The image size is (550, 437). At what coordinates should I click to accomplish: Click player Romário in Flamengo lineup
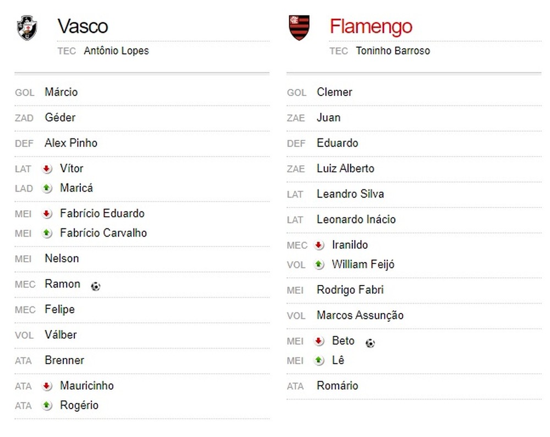coord(337,386)
